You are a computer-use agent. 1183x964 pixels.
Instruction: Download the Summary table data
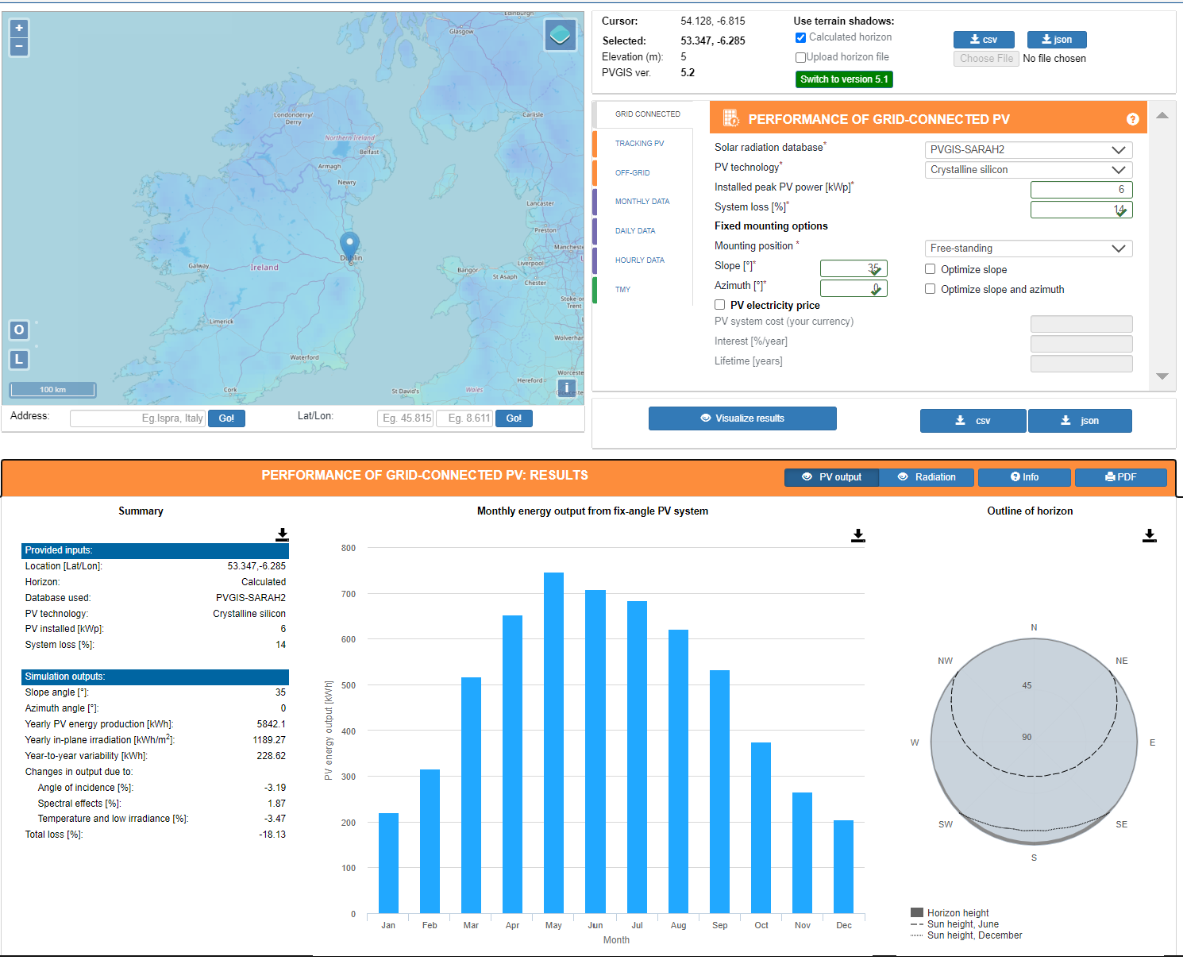tap(282, 535)
